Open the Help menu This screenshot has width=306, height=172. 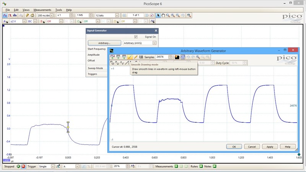(x=69, y=10)
